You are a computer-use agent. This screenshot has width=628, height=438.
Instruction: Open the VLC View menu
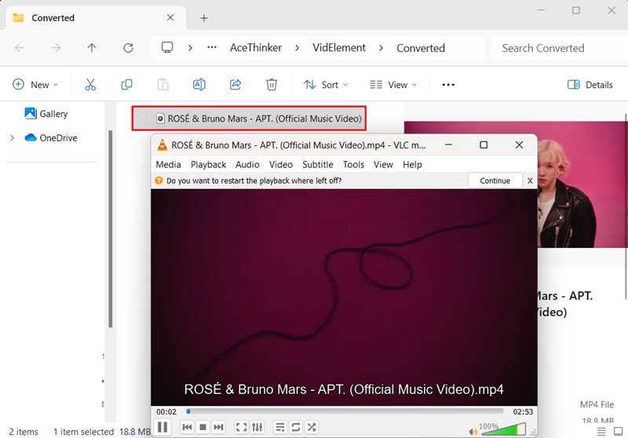(x=383, y=165)
